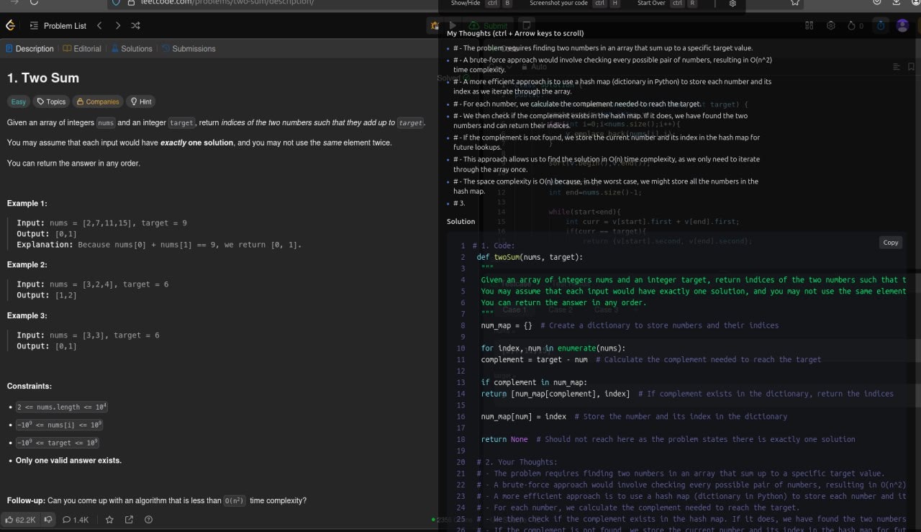Switch to the Solutions tab

[132, 49]
